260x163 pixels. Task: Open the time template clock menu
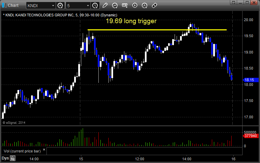pos(95,5)
